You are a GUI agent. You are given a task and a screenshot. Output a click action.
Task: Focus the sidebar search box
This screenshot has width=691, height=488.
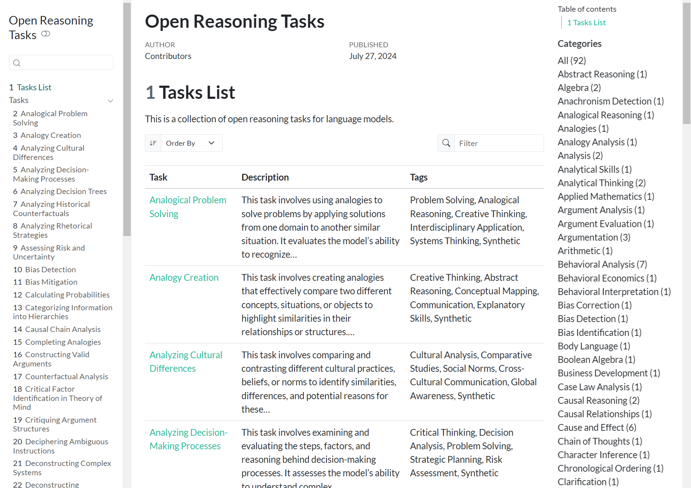point(61,63)
